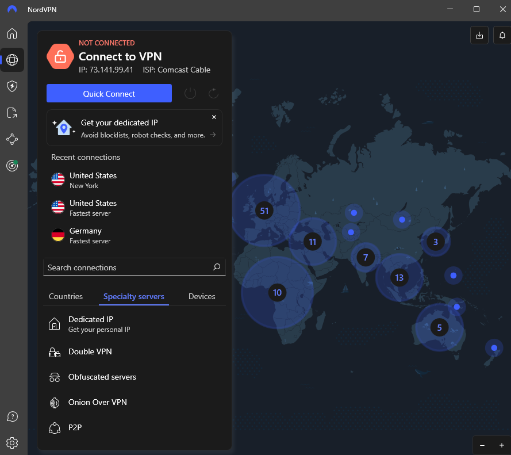Zoom out the map with minus control
This screenshot has width=511, height=455.
pos(482,445)
